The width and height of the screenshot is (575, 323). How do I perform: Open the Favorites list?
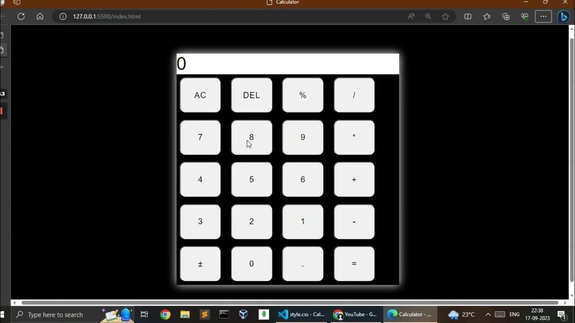pyautogui.click(x=487, y=17)
